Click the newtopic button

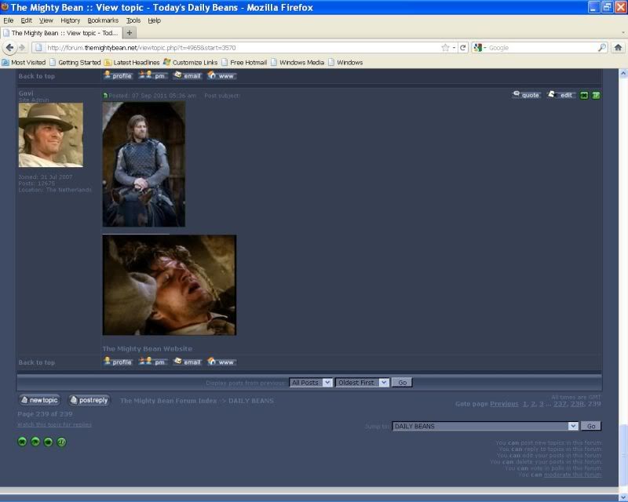click(39, 400)
